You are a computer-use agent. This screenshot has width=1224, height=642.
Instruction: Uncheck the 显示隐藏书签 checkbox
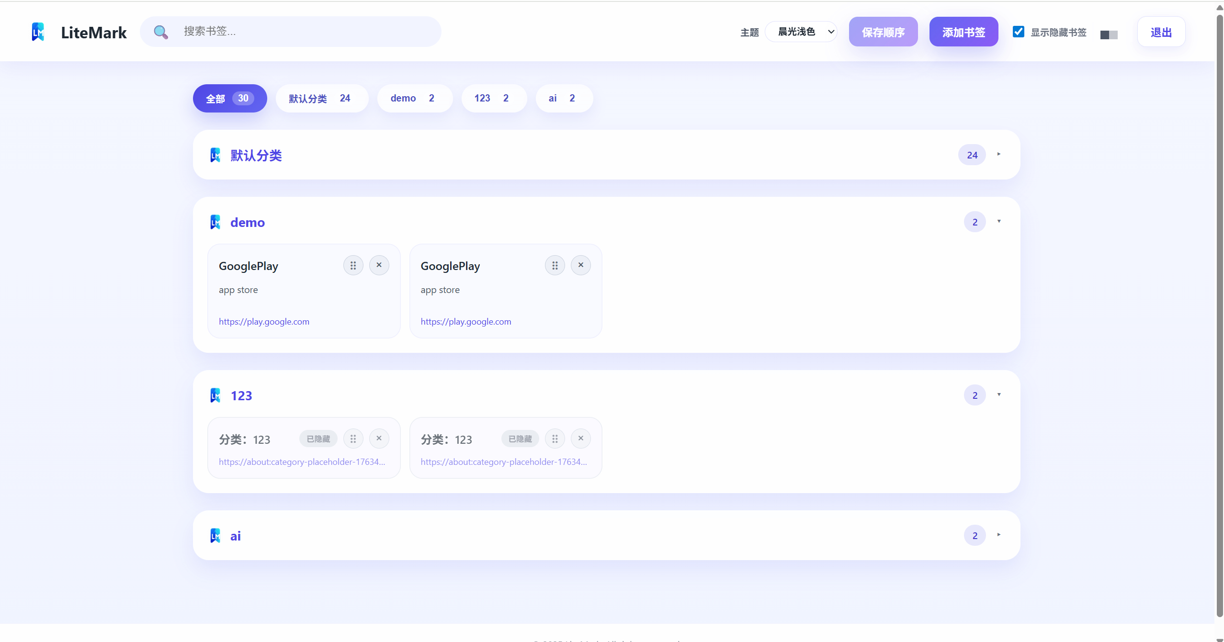tap(1019, 31)
